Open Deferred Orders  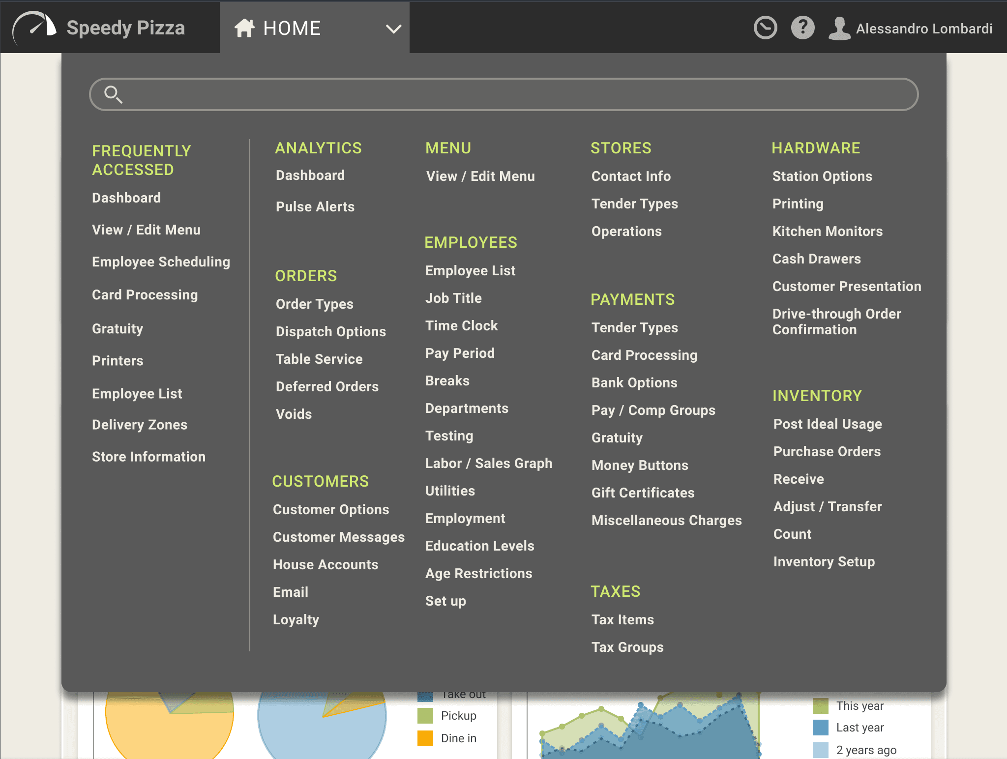pos(327,386)
